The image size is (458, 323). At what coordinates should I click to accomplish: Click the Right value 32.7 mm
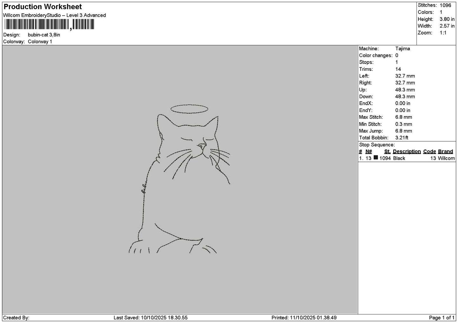[x=405, y=83]
